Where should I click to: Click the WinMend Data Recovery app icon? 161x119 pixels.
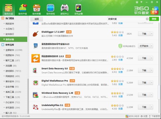tap(35, 95)
